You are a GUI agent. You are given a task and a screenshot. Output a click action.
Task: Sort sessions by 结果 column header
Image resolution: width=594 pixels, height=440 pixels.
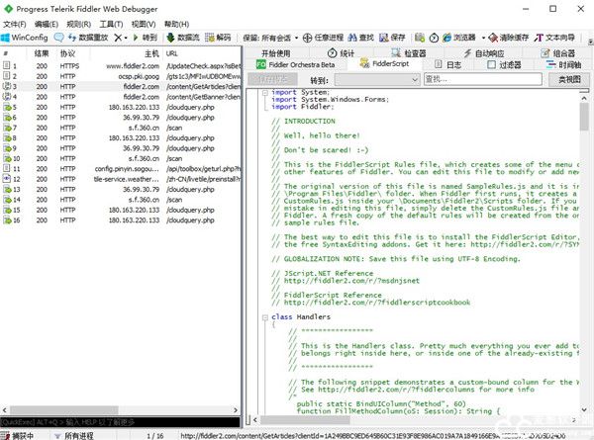[42, 53]
